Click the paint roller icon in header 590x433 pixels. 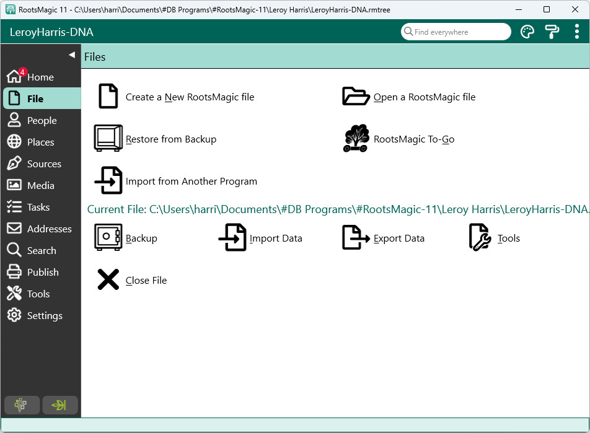(x=552, y=32)
